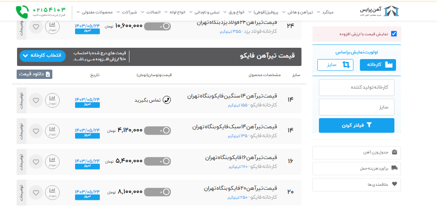This screenshot has width=437, height=208.
Task: Click heart icon on تیرآهن ۱۴ سنگین row
Action: pos(36,100)
